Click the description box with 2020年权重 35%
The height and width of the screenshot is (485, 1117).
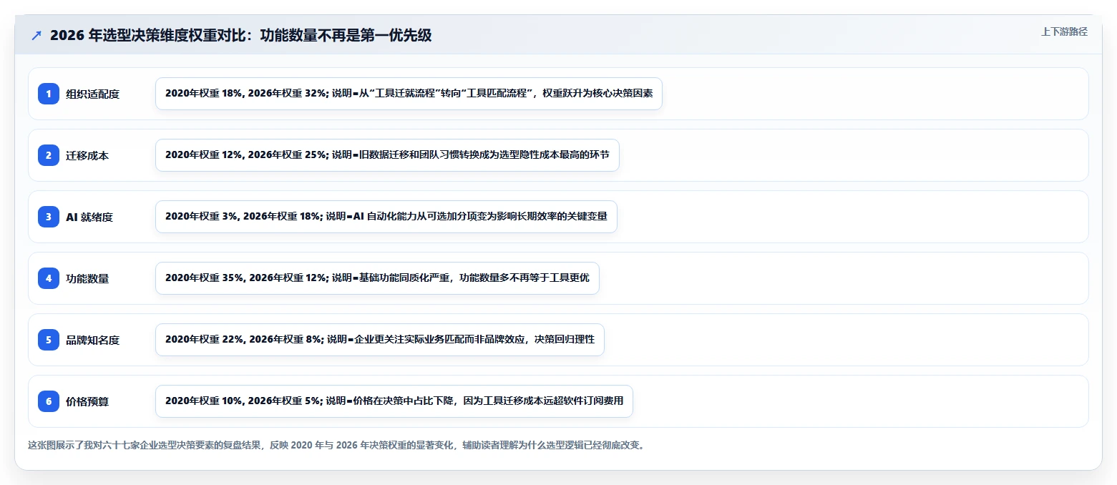(x=377, y=278)
